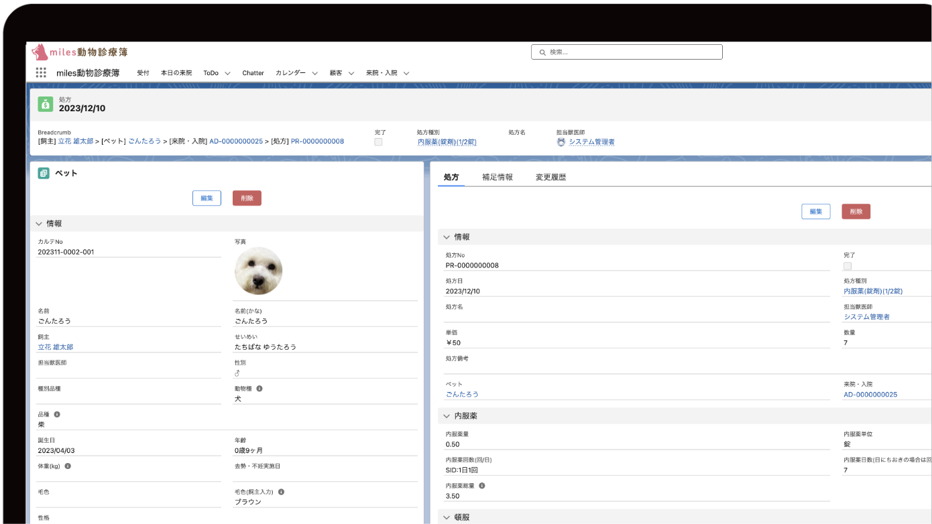Switch to the 補足情報 tab
932x524 pixels.
498,177
